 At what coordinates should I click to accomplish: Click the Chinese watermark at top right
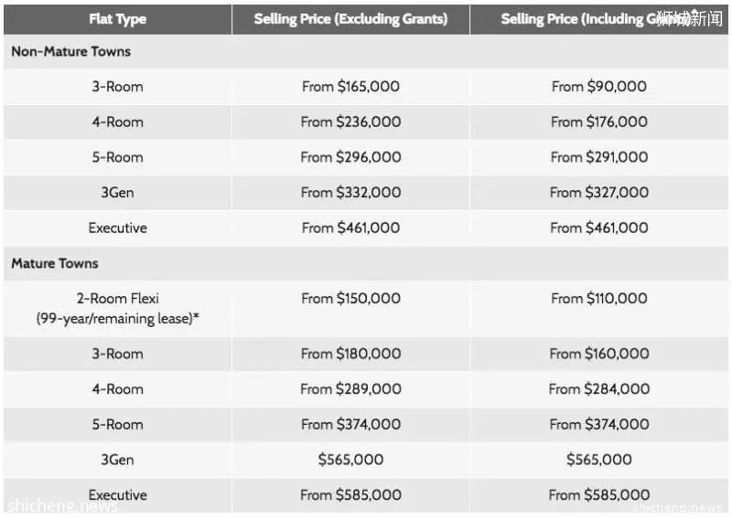[x=691, y=18]
